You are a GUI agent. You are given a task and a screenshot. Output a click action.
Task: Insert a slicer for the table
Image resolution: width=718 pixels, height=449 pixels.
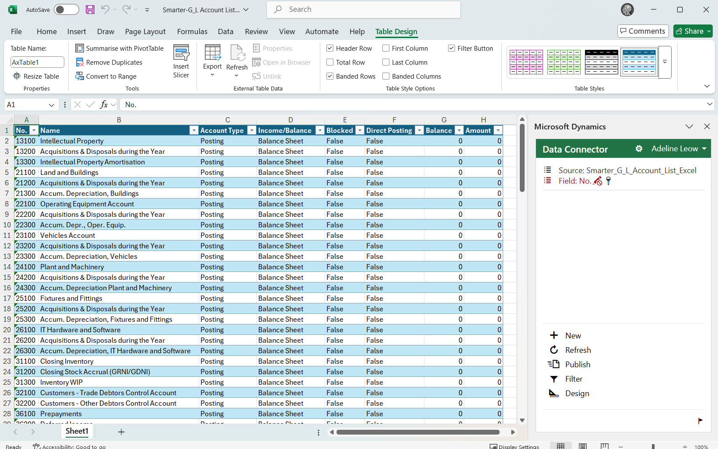pos(181,61)
